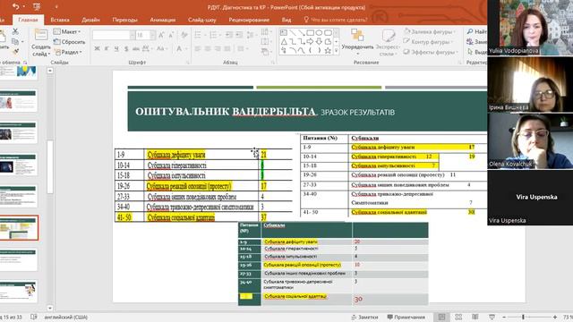Click zoom out minus button in status bar
This screenshot has width=573, height=322.
[x=504, y=317]
